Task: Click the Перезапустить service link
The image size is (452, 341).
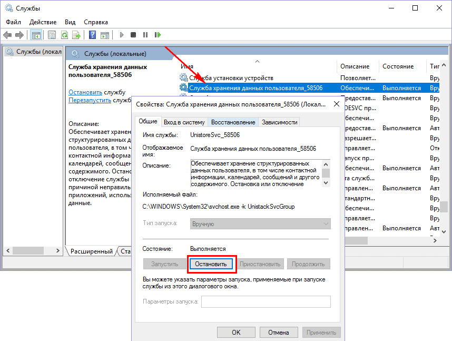Action: tap(90, 100)
